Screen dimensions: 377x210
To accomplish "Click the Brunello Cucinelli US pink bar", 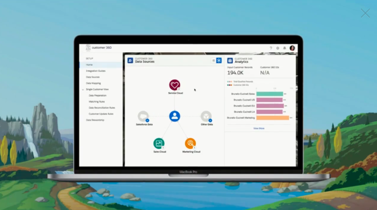I will (269, 100).
